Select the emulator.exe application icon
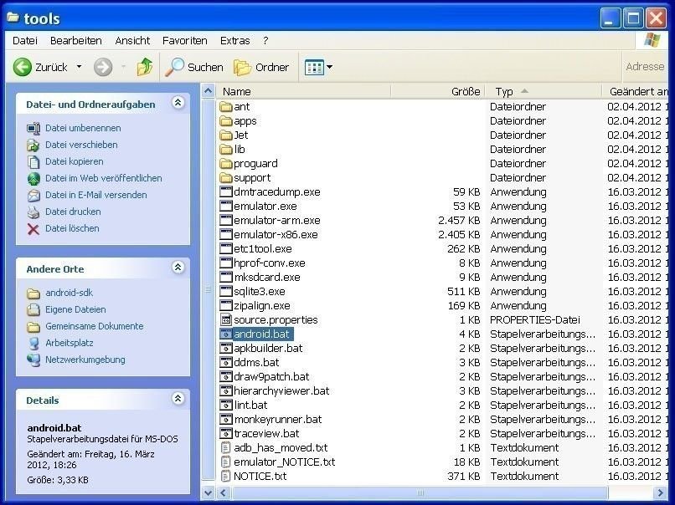 point(226,206)
